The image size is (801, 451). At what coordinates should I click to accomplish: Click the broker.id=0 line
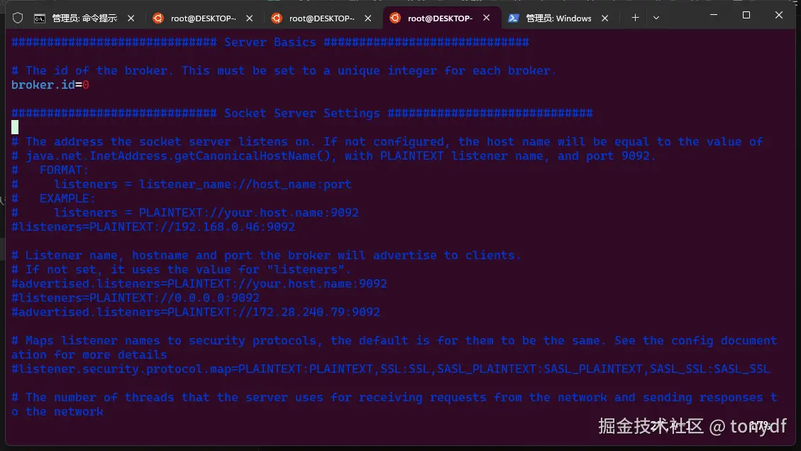(x=50, y=85)
